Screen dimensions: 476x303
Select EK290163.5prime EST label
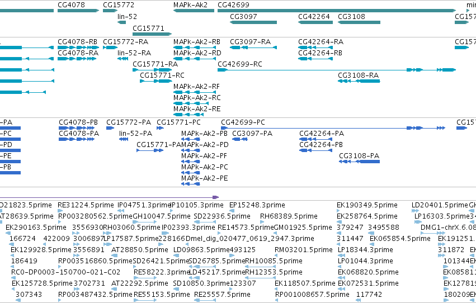tap(36, 228)
